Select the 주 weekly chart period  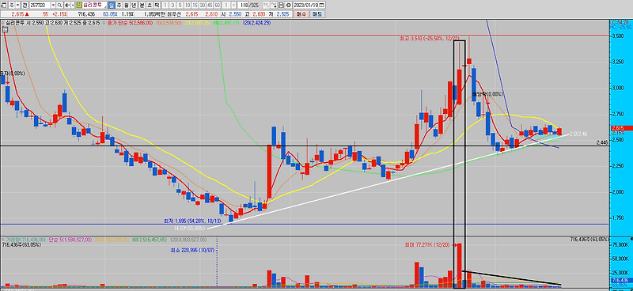click(x=119, y=5)
